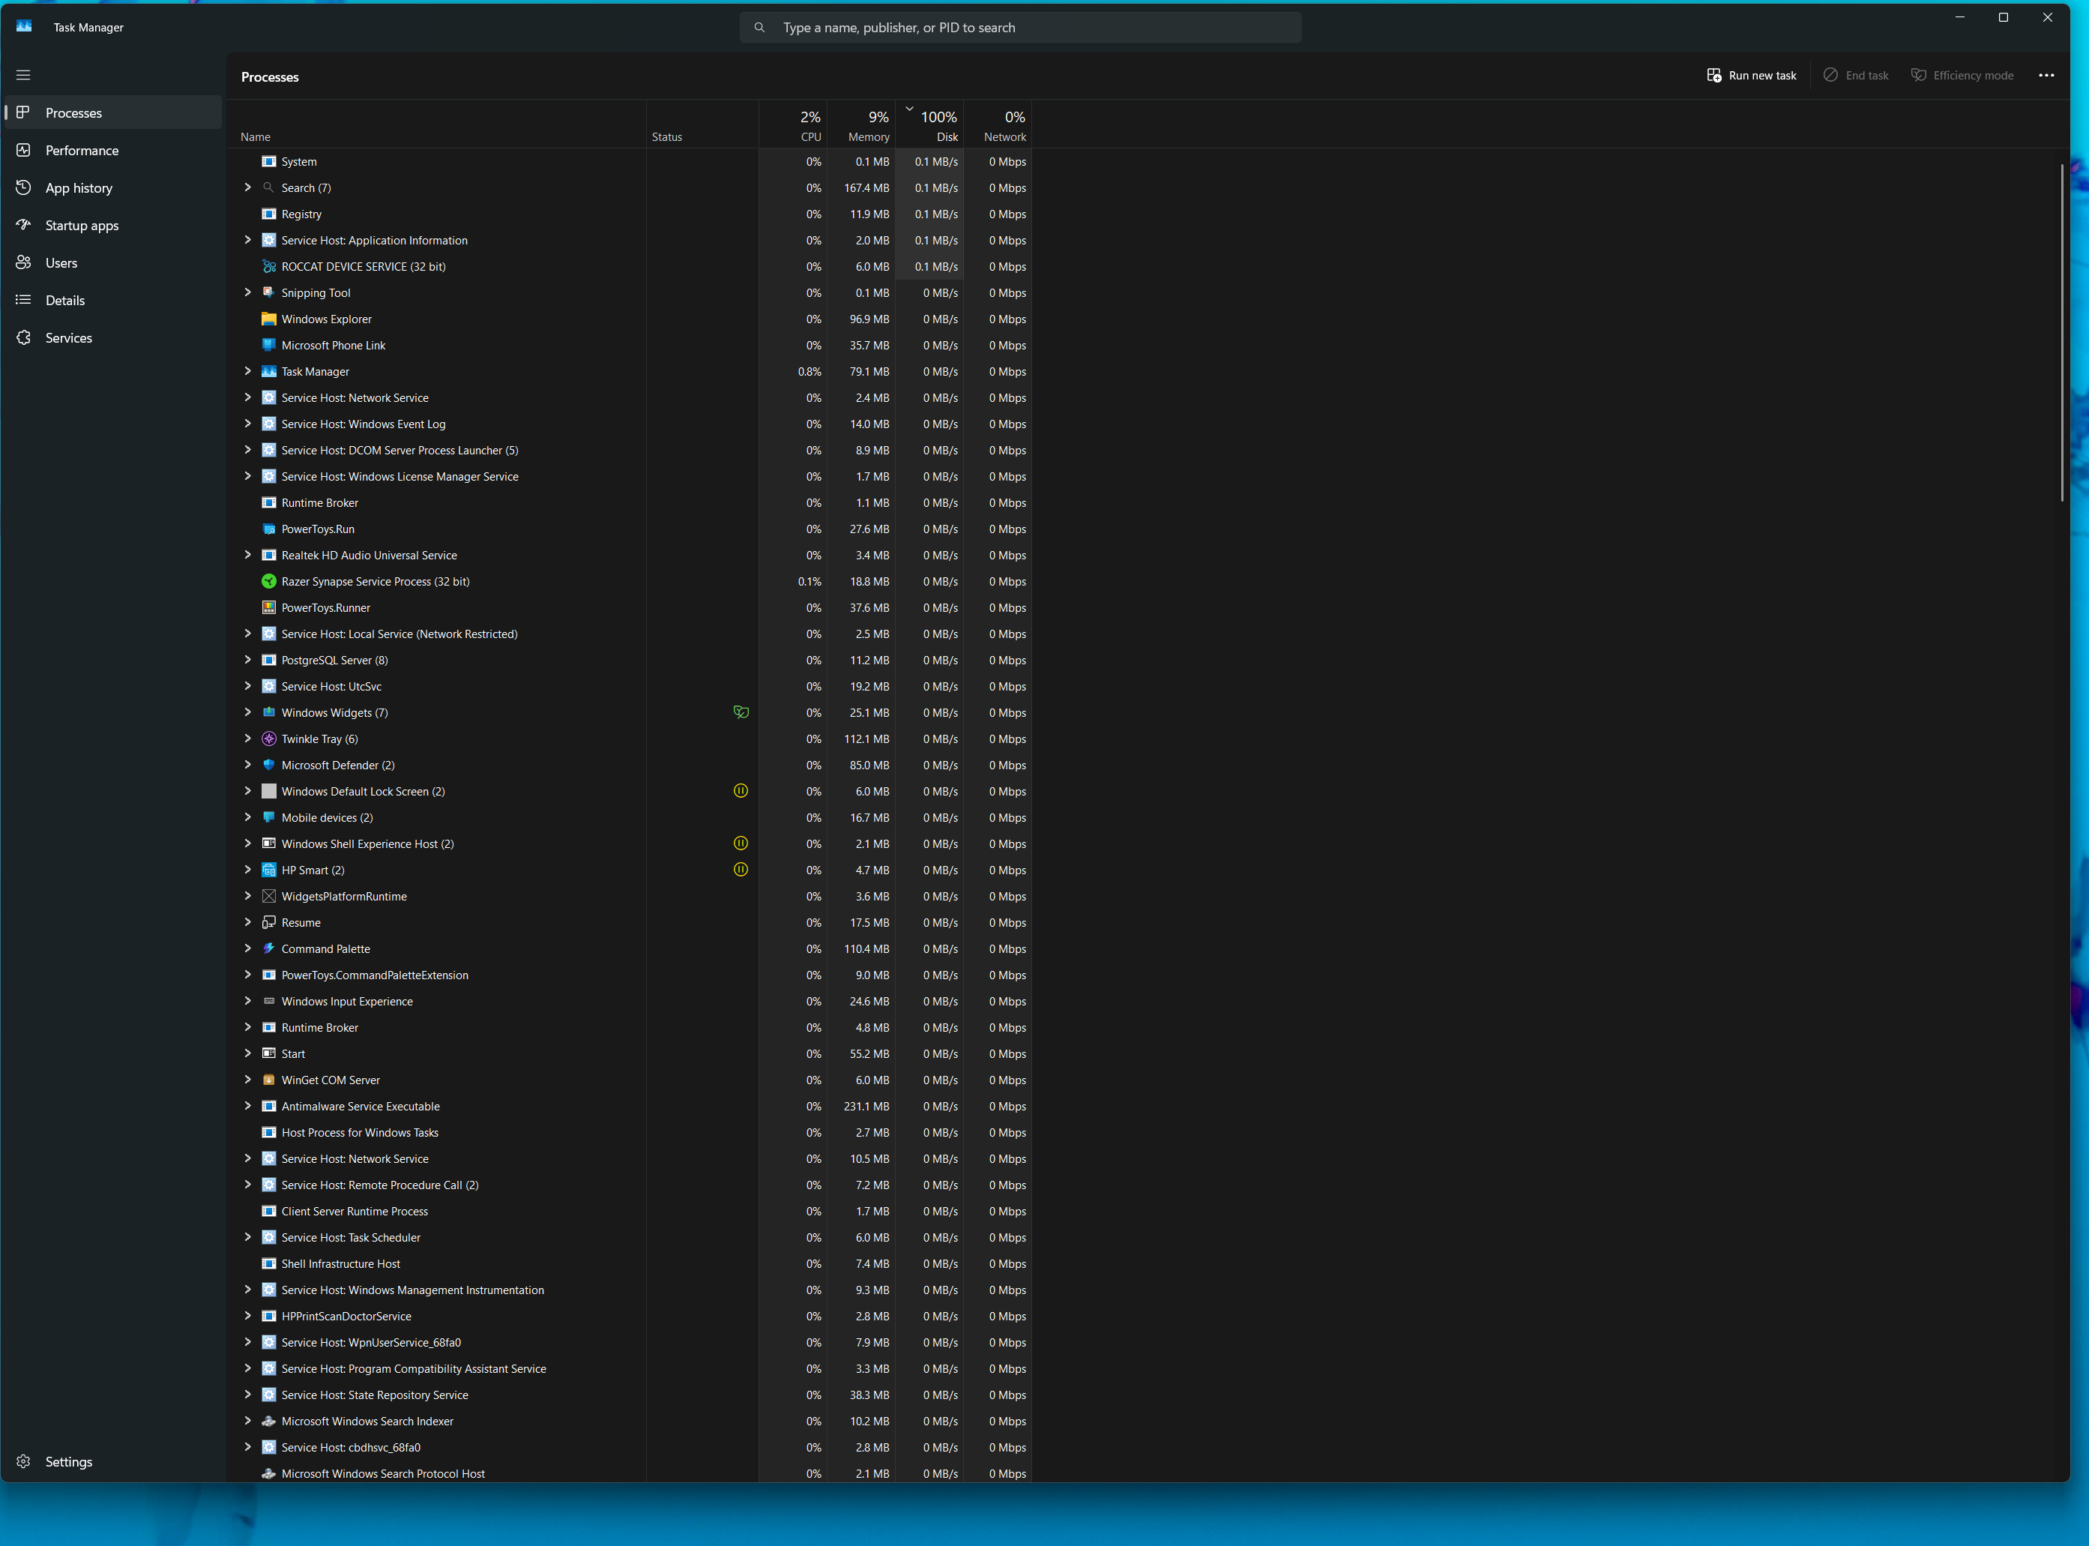Select the Microsoft Windows Search Protocol Host row
Viewport: 2089px width, 1546px height.
(629, 1472)
